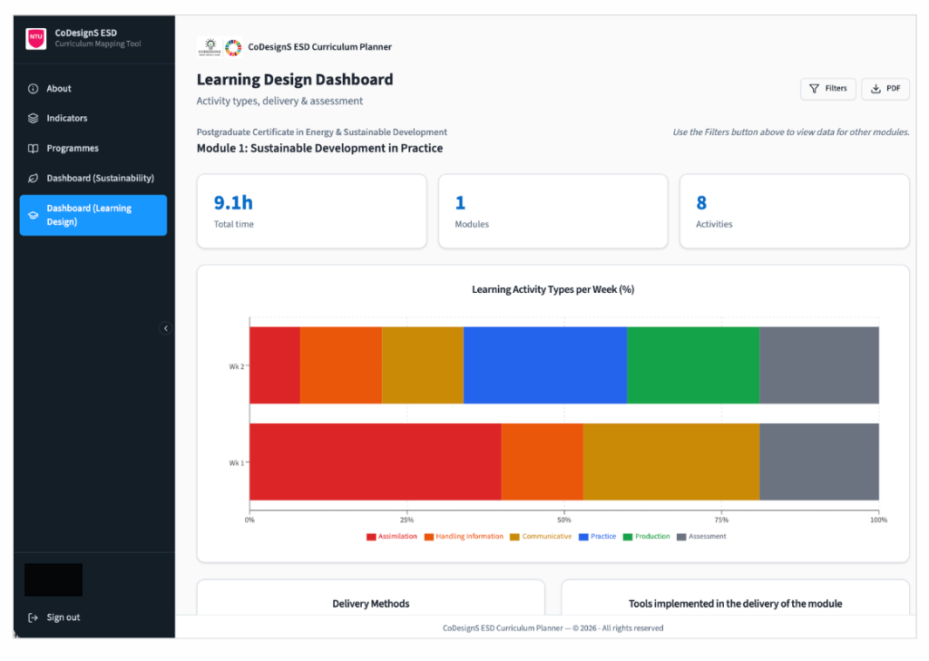Click the 1 Modules card
The image size is (929, 661).
pos(553,211)
